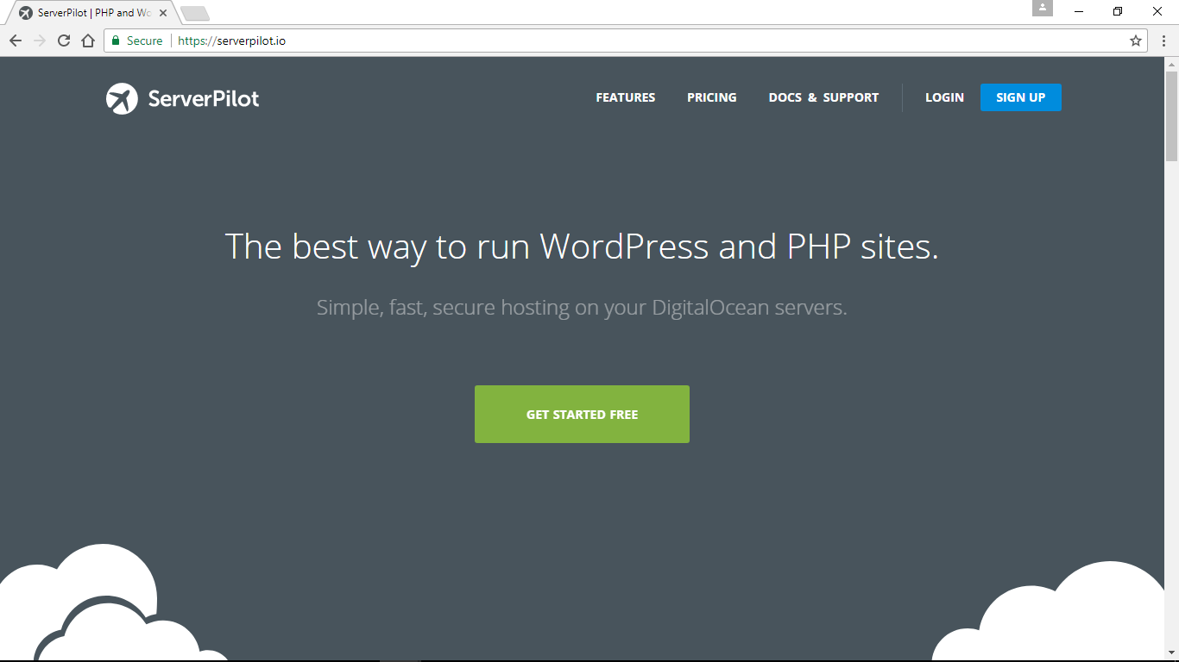Open the FEATURES navigation item
The height and width of the screenshot is (662, 1179).
click(625, 97)
